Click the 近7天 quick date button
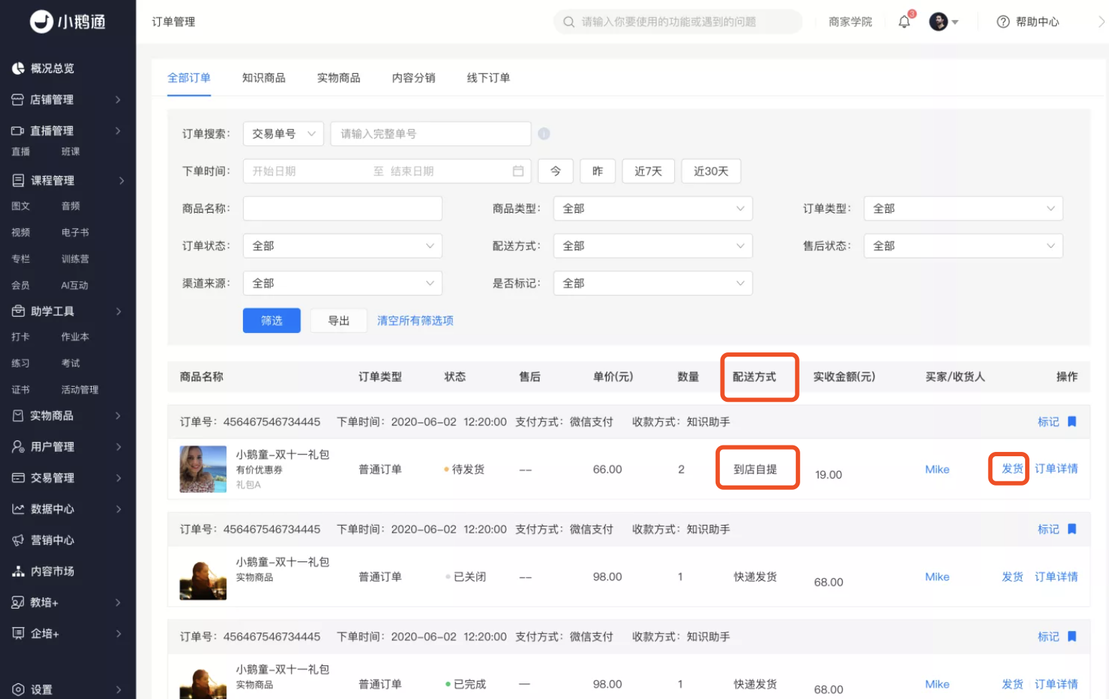The height and width of the screenshot is (699, 1109). click(648, 171)
